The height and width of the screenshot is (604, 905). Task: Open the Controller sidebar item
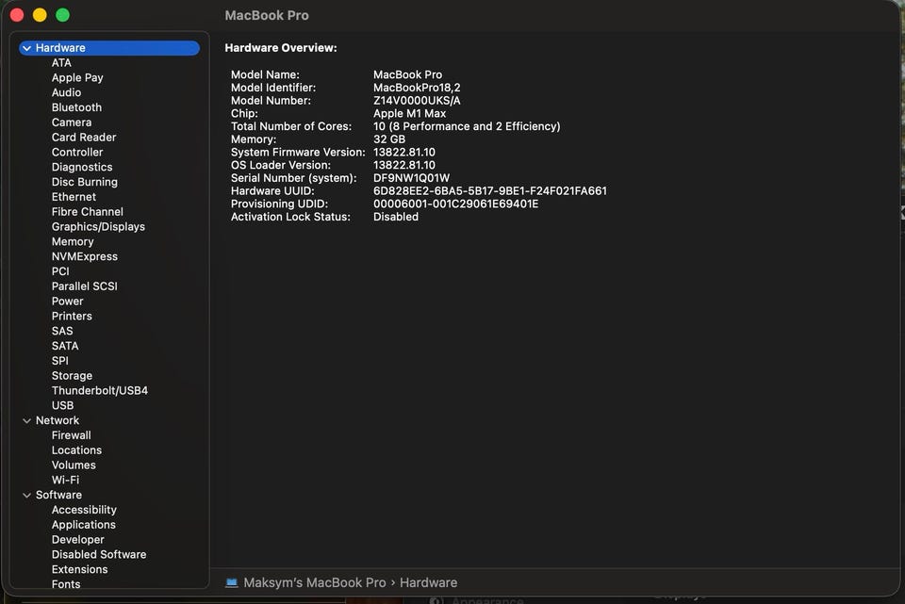click(x=77, y=153)
